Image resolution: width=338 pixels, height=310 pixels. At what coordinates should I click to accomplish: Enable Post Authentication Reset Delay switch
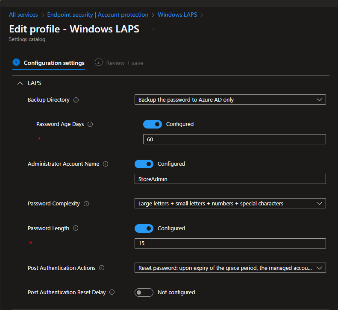pos(144,292)
